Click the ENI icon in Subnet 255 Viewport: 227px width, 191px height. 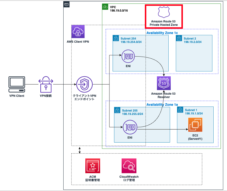130,127
